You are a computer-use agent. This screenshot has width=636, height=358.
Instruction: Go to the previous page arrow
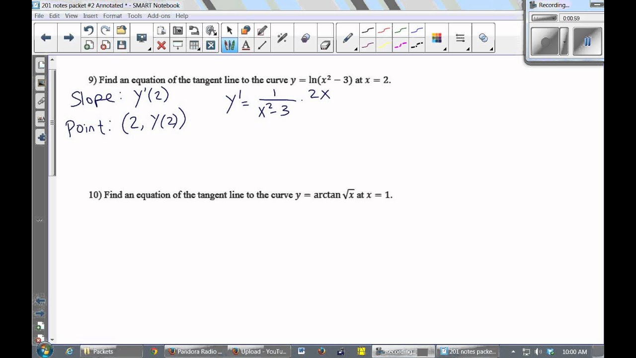coord(46,38)
